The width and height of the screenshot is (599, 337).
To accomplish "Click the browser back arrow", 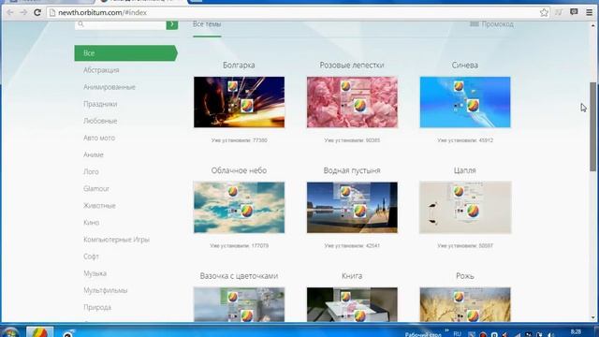I will point(10,12).
